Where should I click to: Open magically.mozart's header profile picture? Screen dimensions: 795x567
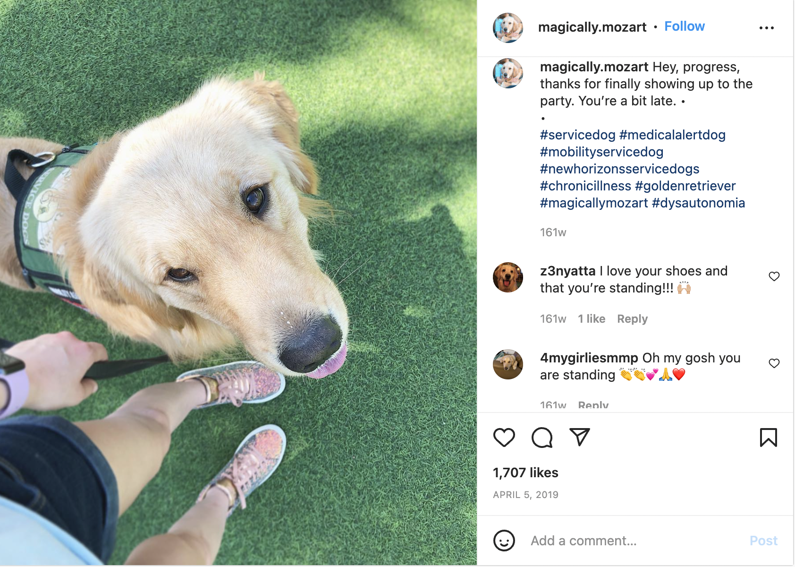[x=508, y=28]
